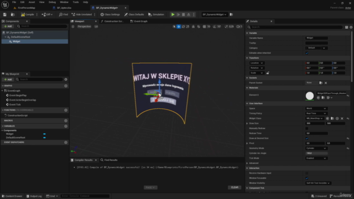Open the Class Defaults

point(134,14)
